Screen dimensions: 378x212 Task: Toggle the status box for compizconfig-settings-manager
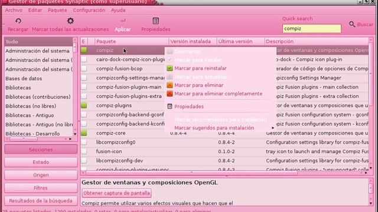pos(84,78)
